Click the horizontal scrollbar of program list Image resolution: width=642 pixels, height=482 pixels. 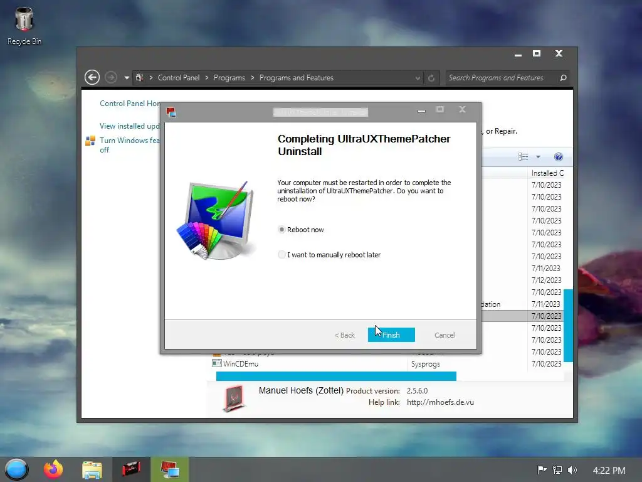[x=336, y=376]
